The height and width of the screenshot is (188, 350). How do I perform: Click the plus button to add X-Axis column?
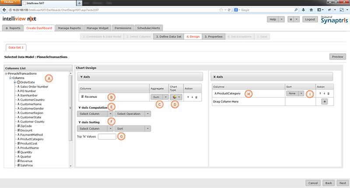coord(324,101)
